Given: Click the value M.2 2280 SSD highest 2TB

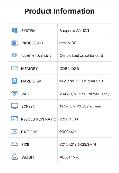Looking at the screenshot, I should tap(82, 81).
